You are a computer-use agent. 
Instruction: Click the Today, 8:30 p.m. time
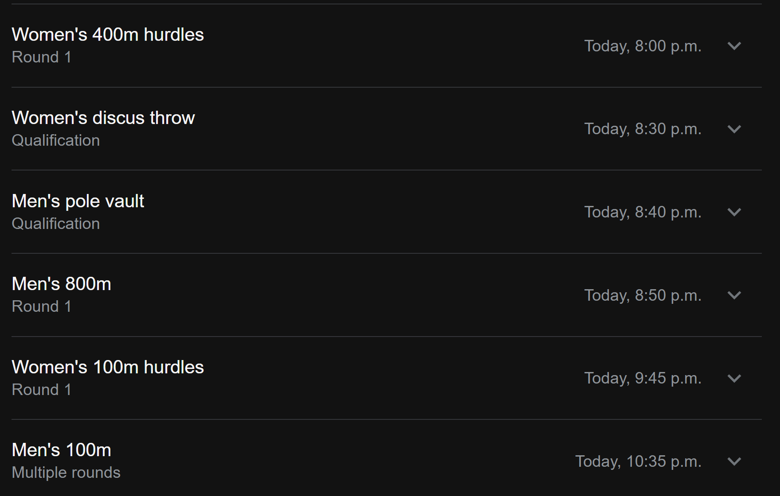coord(643,129)
